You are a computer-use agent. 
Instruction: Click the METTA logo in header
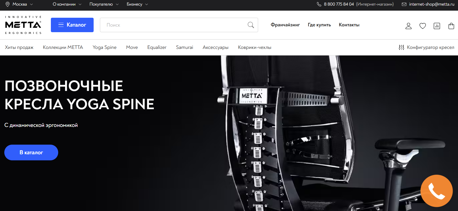[x=23, y=25]
